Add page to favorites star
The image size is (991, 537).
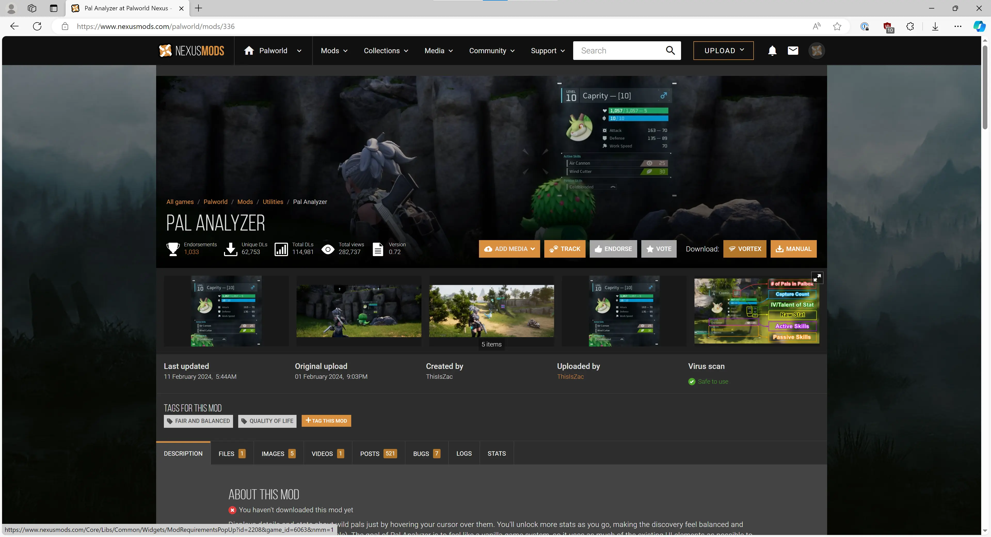(837, 26)
